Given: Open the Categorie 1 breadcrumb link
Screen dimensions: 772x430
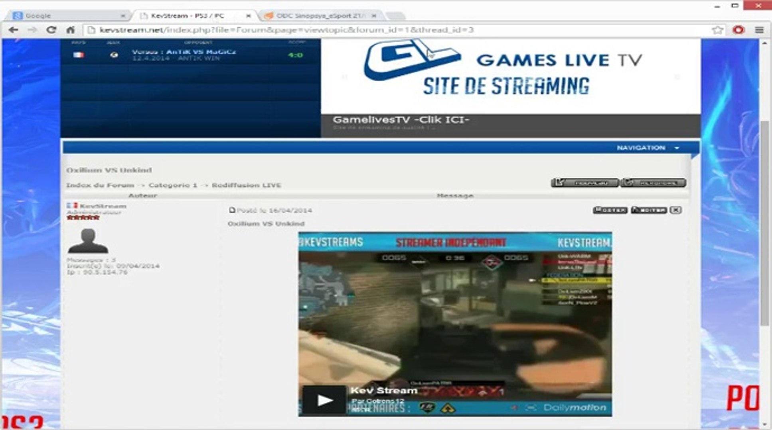Looking at the screenshot, I should (x=173, y=185).
